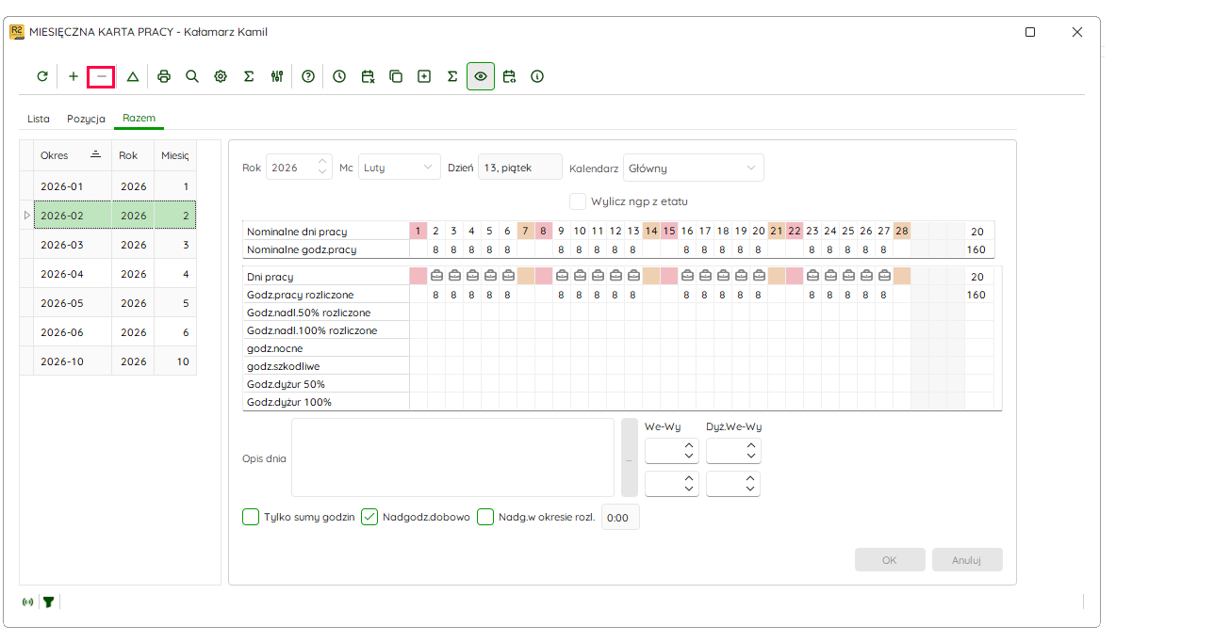Check the Tylko sumy godzin box
The height and width of the screenshot is (642, 1214).
[251, 517]
